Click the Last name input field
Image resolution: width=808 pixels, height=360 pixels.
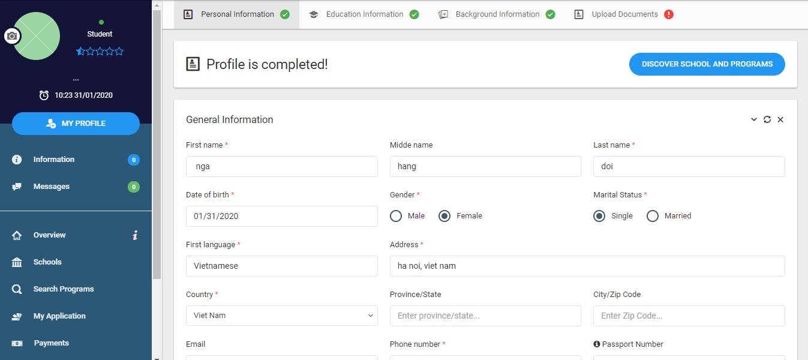click(x=689, y=167)
